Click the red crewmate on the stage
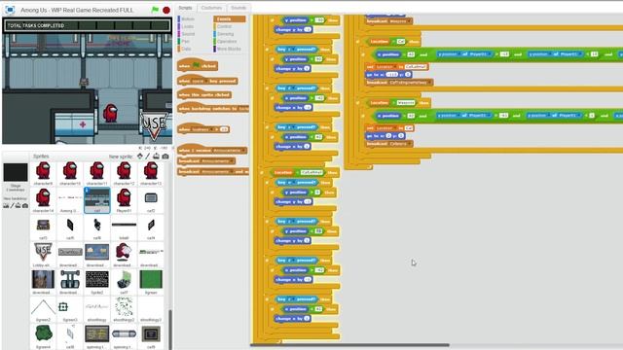This screenshot has height=350, width=623. tap(110, 113)
